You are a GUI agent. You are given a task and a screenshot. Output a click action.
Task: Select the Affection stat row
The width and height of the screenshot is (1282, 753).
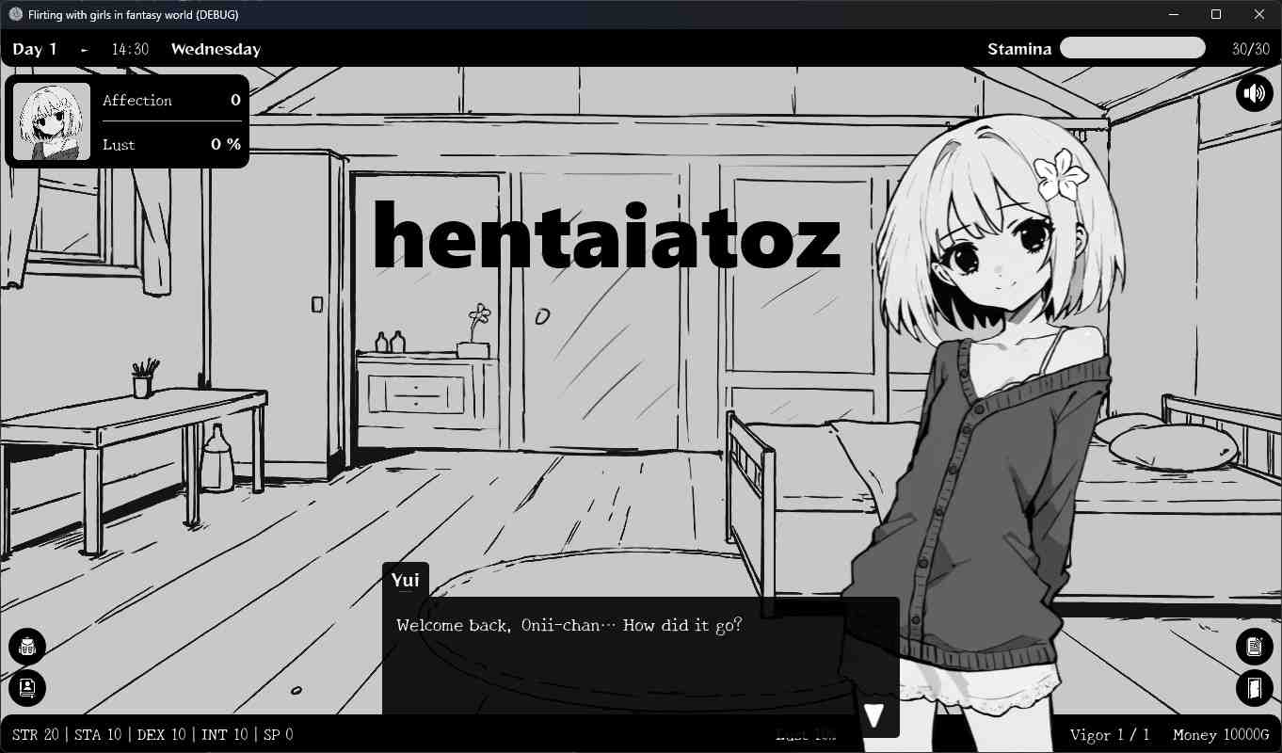(x=171, y=101)
